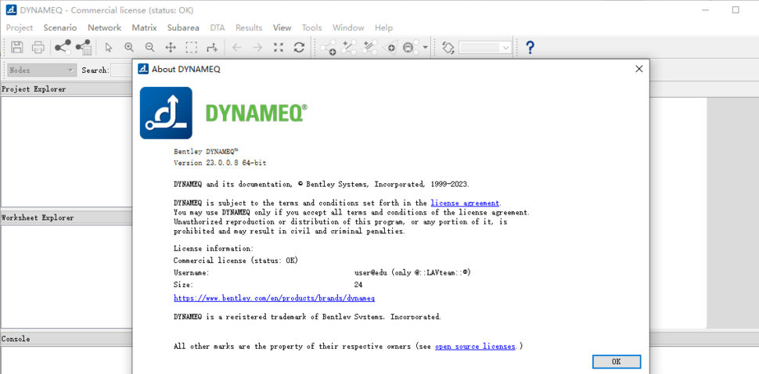Select the add link tool
759x374 pixels.
pyautogui.click(x=349, y=47)
